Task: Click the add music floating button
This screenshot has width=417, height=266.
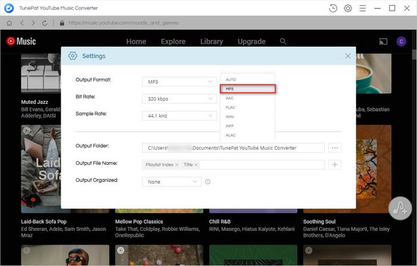Action: (x=400, y=208)
